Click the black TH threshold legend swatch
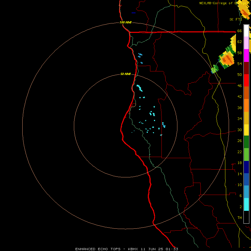 [x=246, y=217]
